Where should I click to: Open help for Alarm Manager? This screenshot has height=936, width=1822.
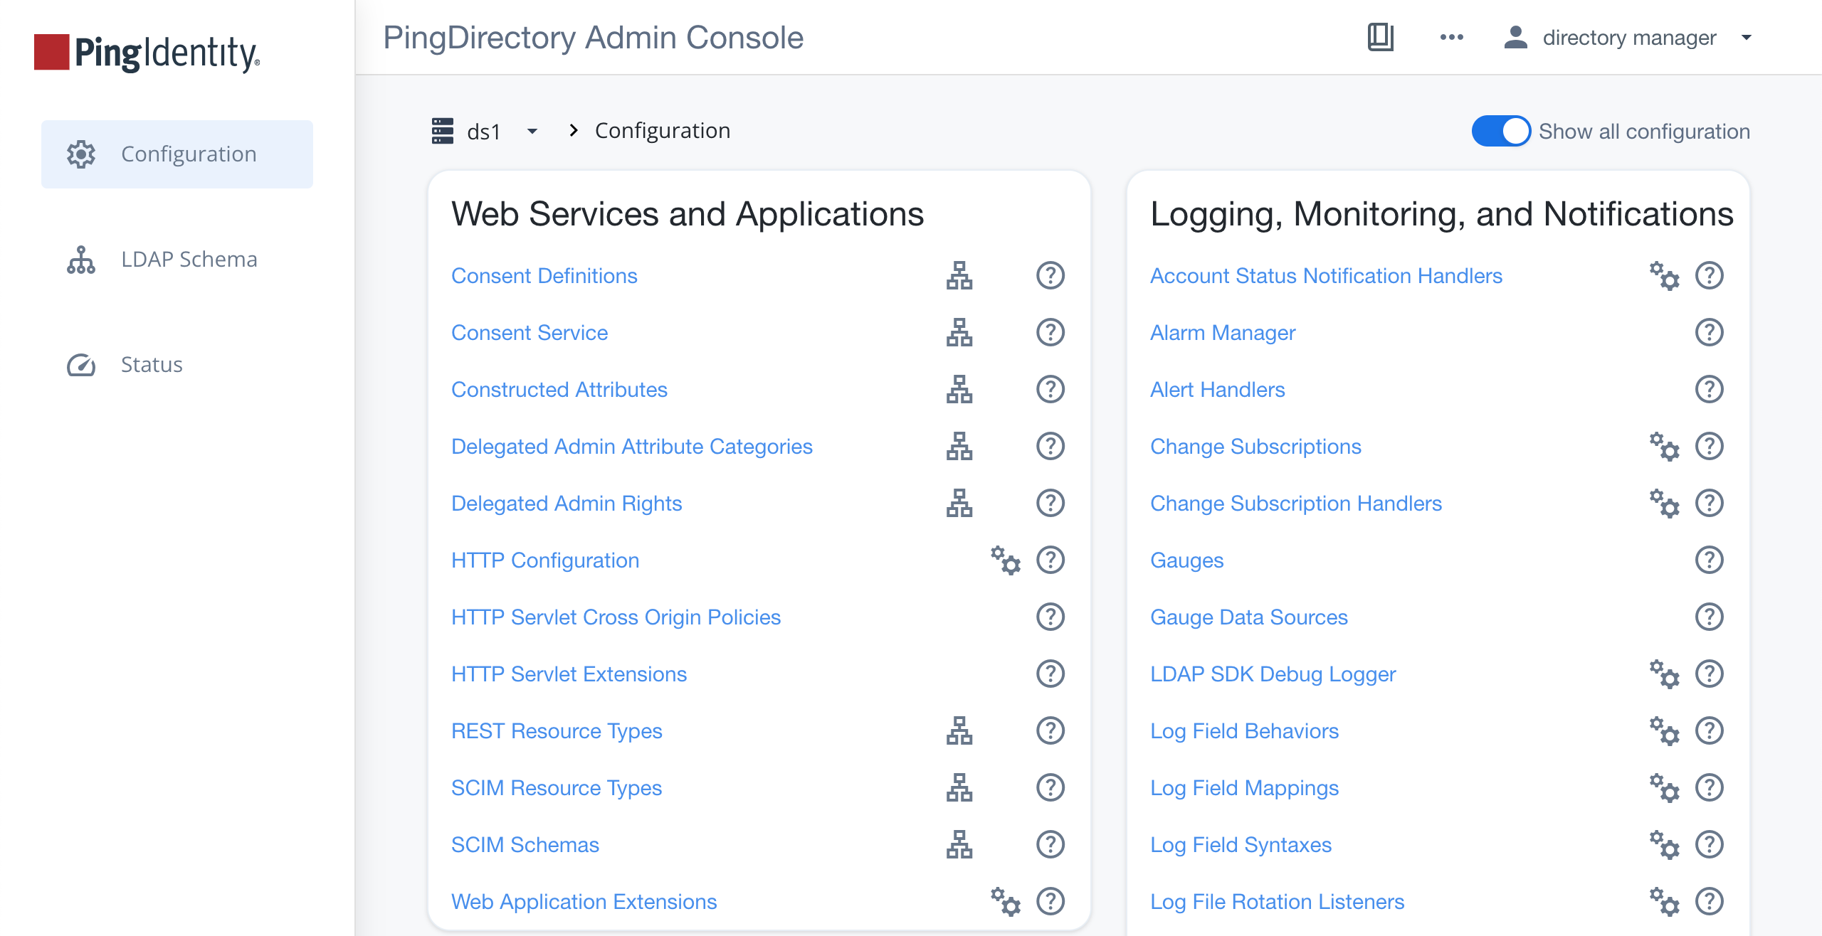click(x=1710, y=332)
